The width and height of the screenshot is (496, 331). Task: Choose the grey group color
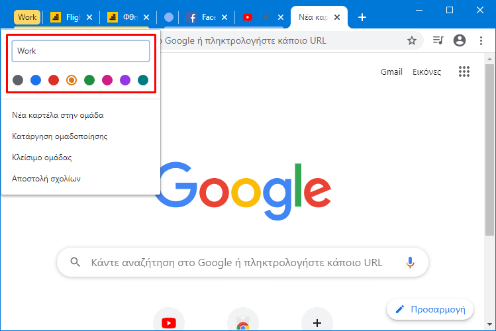point(18,80)
